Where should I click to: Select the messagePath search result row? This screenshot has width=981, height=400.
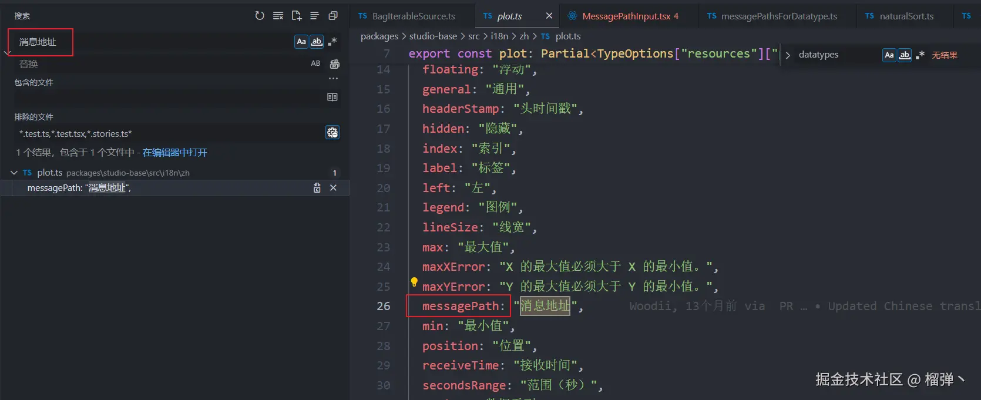pos(175,188)
